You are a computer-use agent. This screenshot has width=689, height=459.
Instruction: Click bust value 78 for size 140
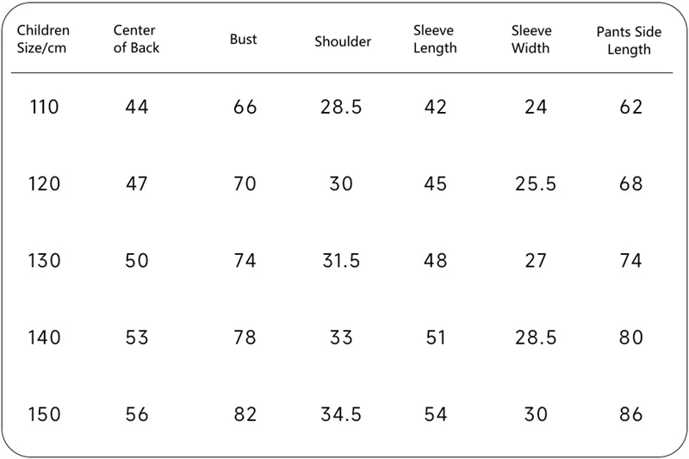pyautogui.click(x=245, y=338)
